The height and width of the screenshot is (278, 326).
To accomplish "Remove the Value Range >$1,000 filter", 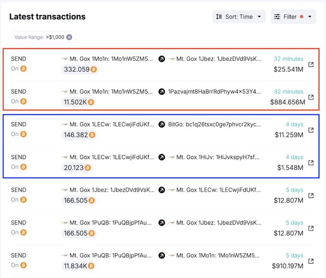I will pos(69,37).
